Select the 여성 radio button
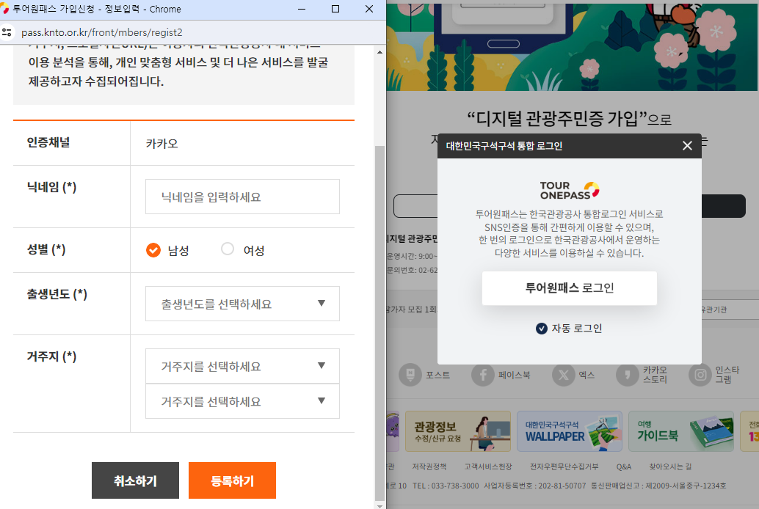Screen dimensions: 759x509 click(x=228, y=249)
